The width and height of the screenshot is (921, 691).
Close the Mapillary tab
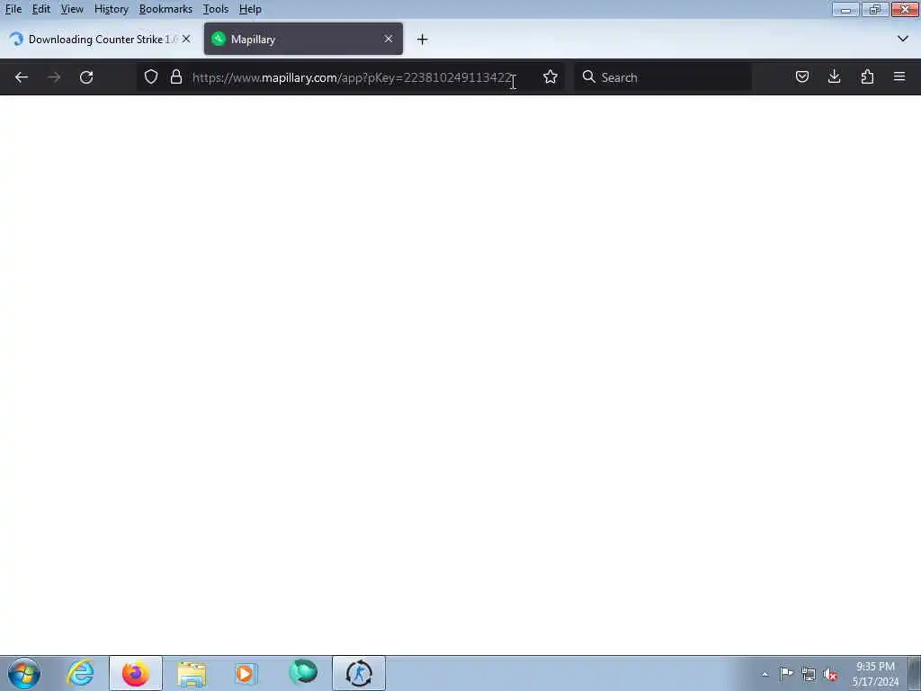click(389, 39)
